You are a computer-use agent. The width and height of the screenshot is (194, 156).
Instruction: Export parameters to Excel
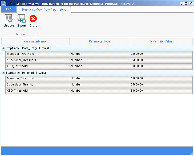click(22, 21)
